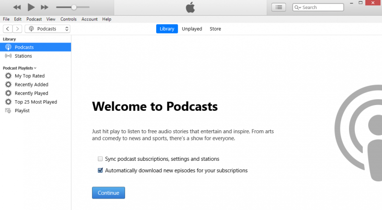Open the Help menu

tap(106, 19)
